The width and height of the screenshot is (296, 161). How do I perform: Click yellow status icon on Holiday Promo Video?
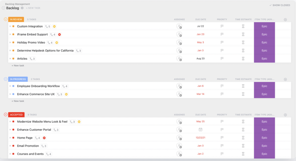point(57,43)
